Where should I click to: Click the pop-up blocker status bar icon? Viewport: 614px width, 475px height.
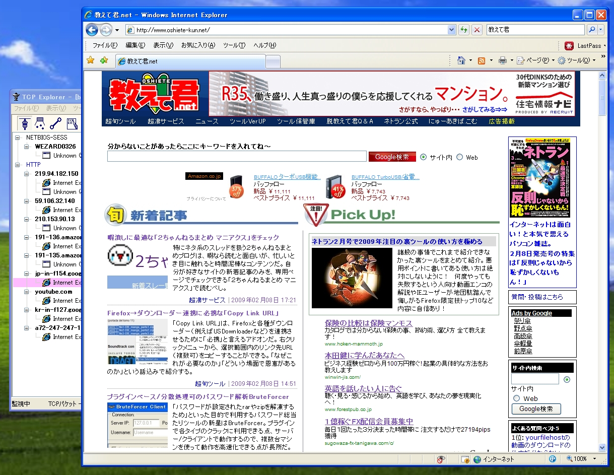[x=466, y=459]
